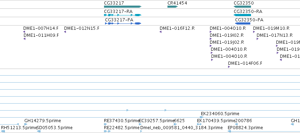This screenshot has width=300, height=133.
Task: Select the CG33217-RA transcript exon structure
Action: pos(123,15)
